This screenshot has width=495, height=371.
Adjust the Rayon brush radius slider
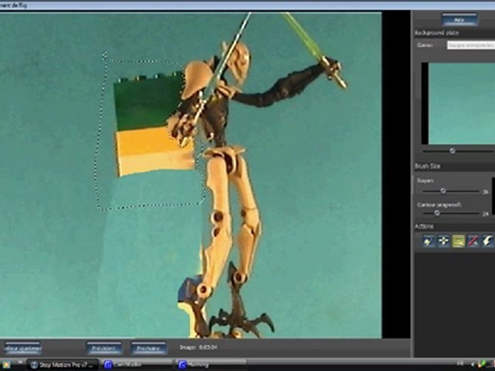pyautogui.click(x=443, y=191)
